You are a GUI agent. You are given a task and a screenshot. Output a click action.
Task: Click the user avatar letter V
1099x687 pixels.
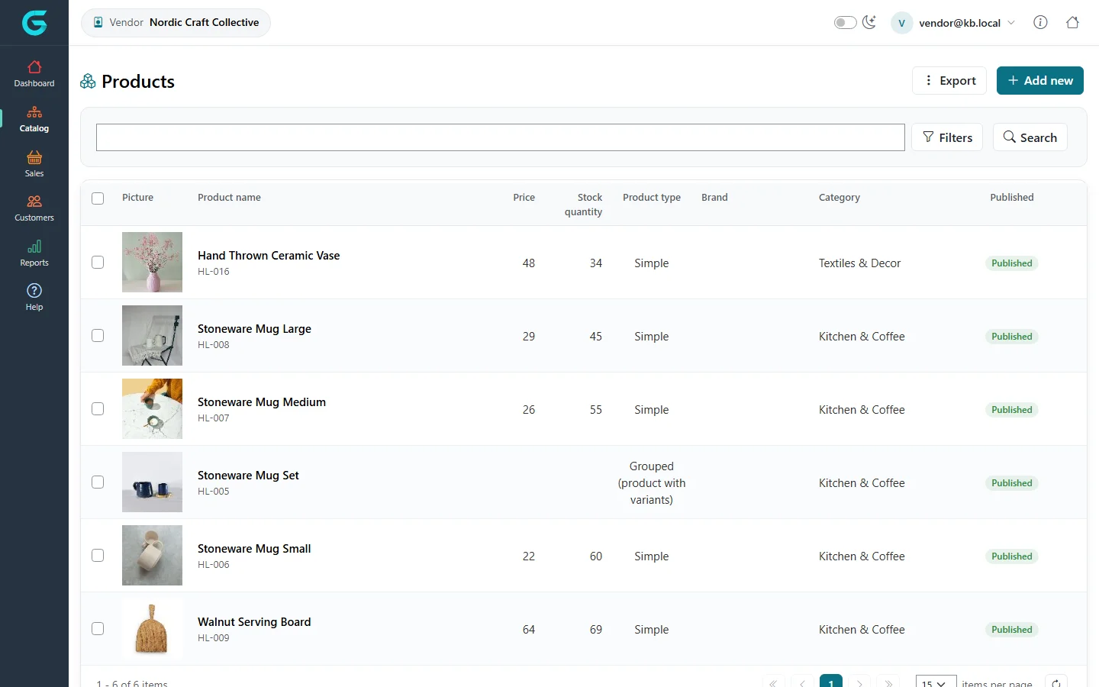[x=901, y=23]
